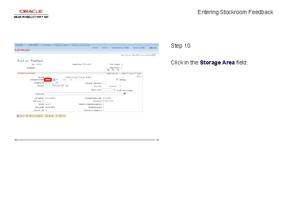Screen dimensions: 288x216
Task: Click the Notify button
Action: click(x=50, y=116)
